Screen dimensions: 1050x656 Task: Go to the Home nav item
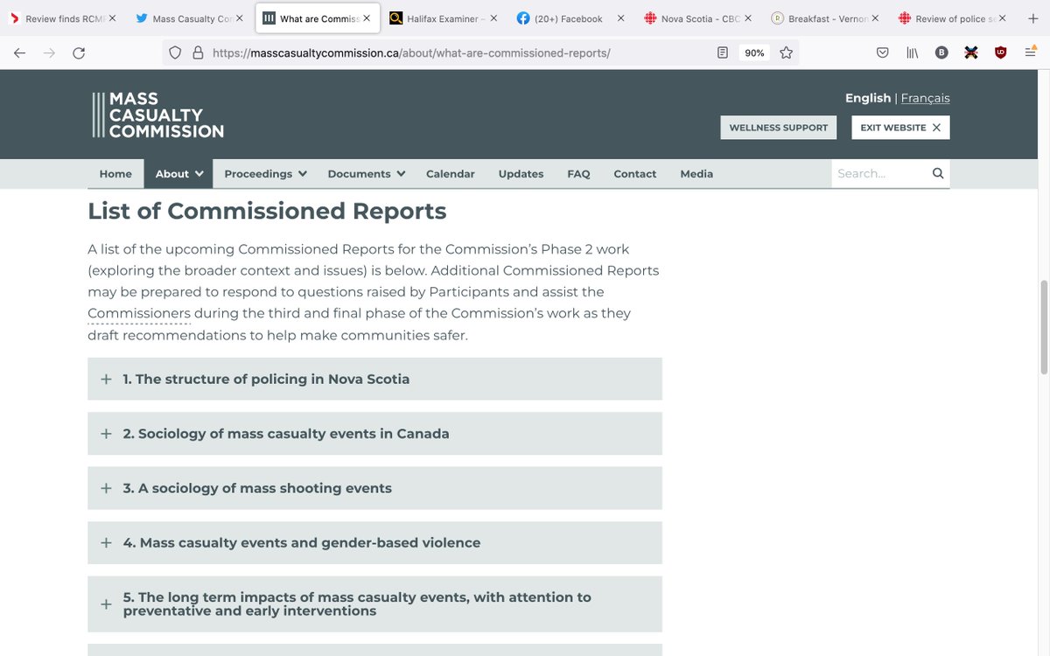[115, 173]
